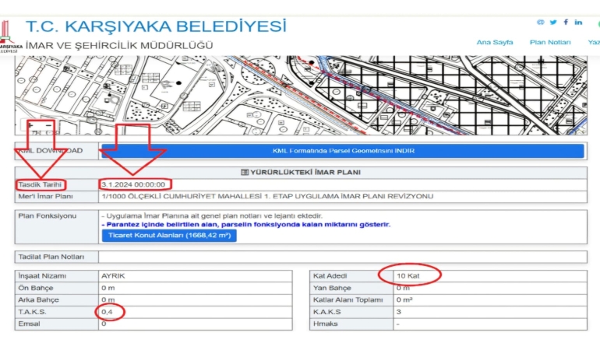Select the Emsal label
Viewport: 600px width, 350px height.
coord(29,324)
